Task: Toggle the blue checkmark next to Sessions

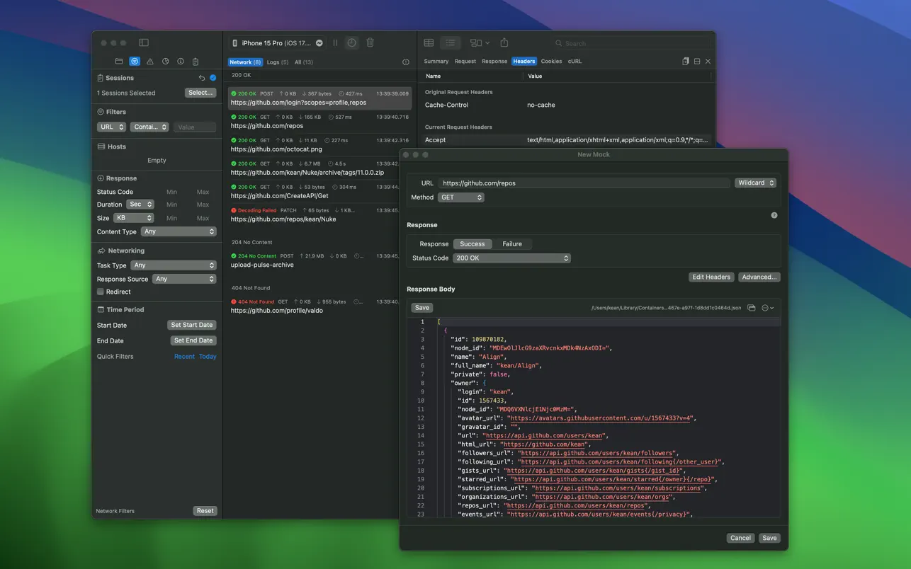Action: tap(213, 78)
